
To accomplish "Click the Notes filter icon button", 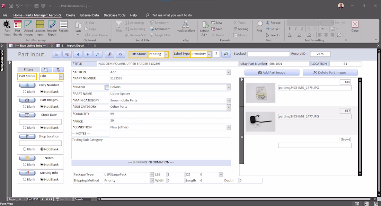I will tap(27, 158).
